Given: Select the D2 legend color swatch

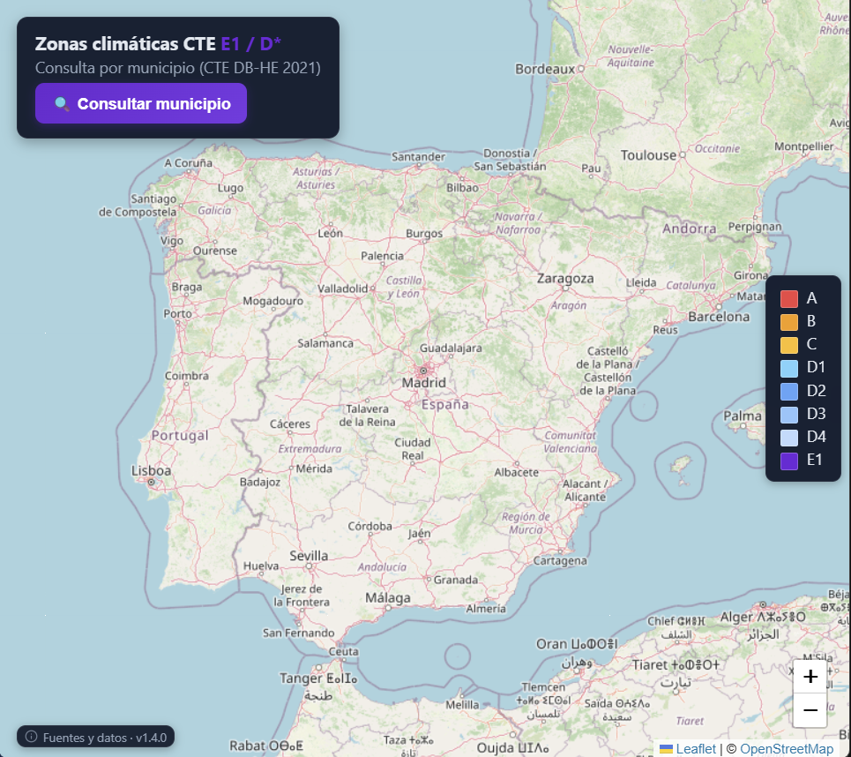Looking at the screenshot, I should [789, 391].
